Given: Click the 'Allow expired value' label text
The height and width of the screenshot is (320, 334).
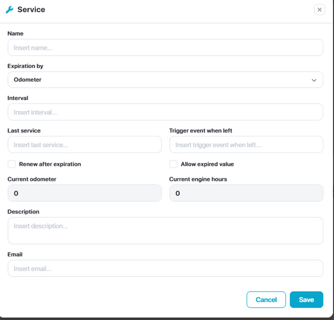Looking at the screenshot, I should pos(207,164).
